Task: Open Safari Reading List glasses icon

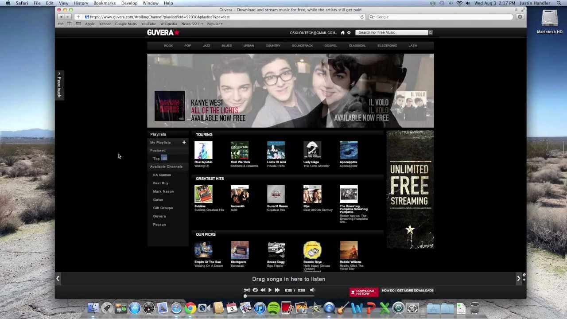Action: tap(61, 24)
